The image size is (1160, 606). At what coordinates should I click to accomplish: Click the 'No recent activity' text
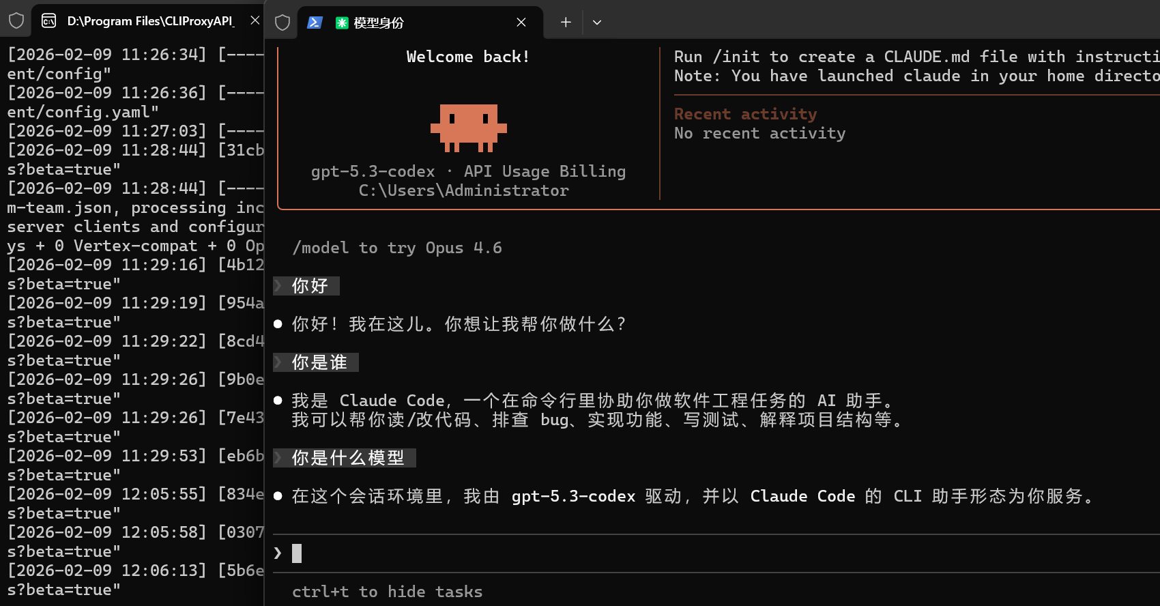[759, 133]
